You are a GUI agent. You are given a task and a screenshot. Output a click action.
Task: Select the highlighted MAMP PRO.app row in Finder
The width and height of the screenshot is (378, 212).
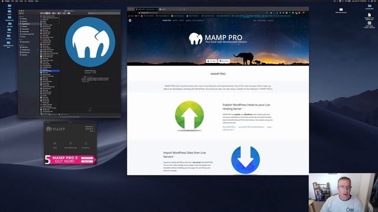[x=50, y=71]
